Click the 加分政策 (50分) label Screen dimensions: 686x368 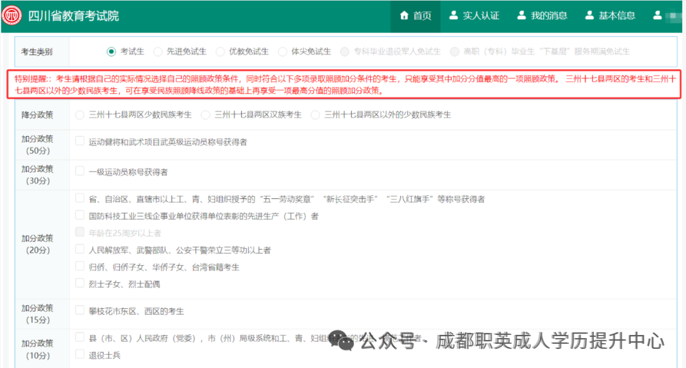click(37, 145)
